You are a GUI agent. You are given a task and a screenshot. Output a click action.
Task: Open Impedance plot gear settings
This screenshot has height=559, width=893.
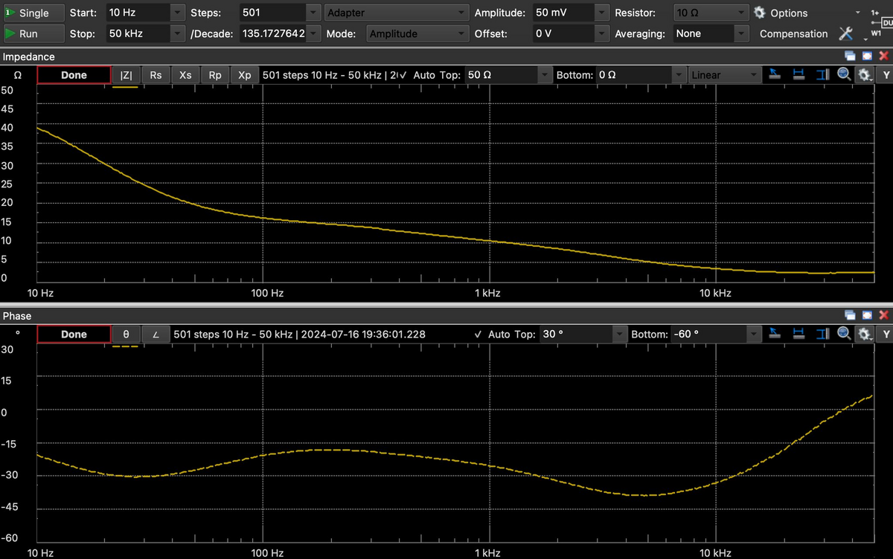click(x=864, y=74)
